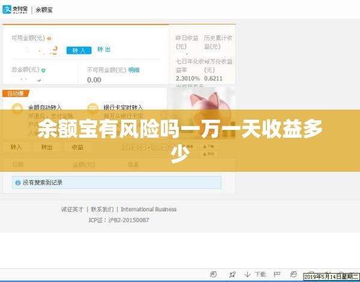This screenshot has width=360, height=282.
Task: Click the 不可用金额 value 0.00
Action: coord(94,80)
